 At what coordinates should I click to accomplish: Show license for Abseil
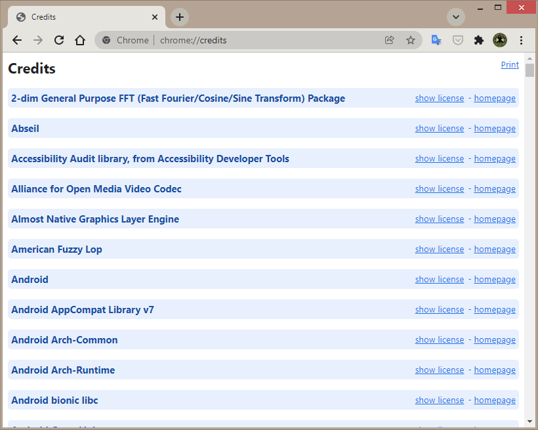tap(440, 129)
